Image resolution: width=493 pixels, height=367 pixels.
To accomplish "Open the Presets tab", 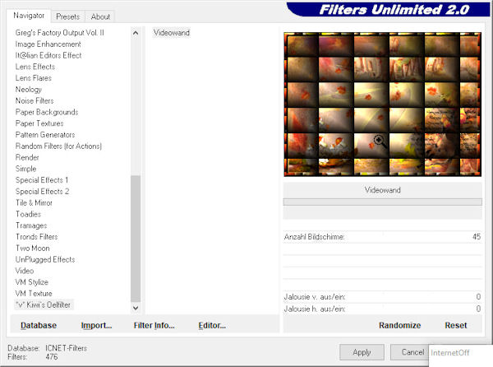I will [67, 16].
